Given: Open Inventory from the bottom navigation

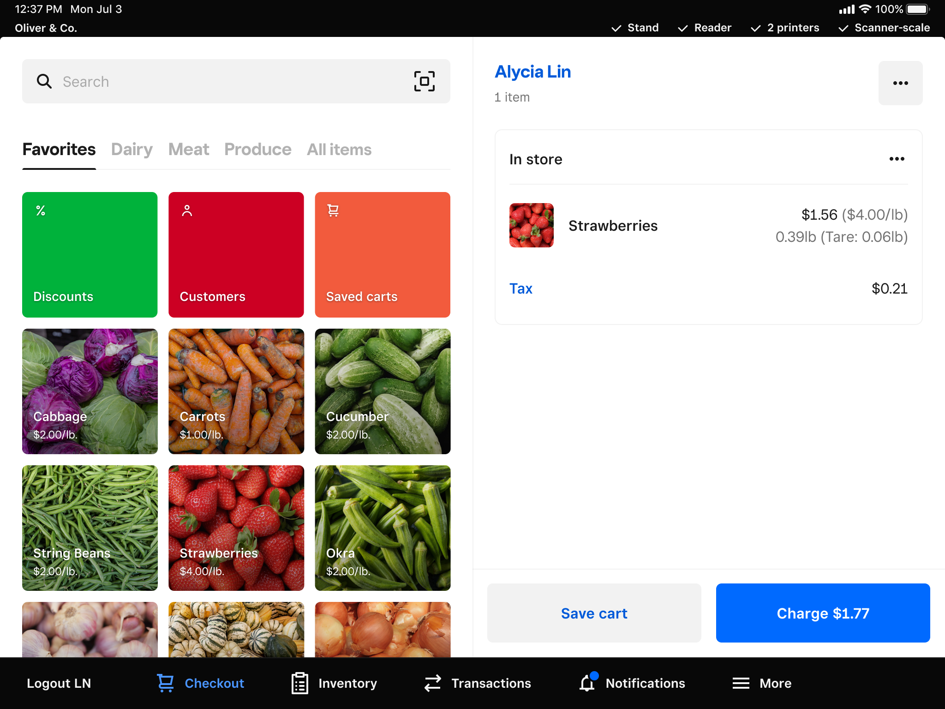Looking at the screenshot, I should [x=334, y=683].
